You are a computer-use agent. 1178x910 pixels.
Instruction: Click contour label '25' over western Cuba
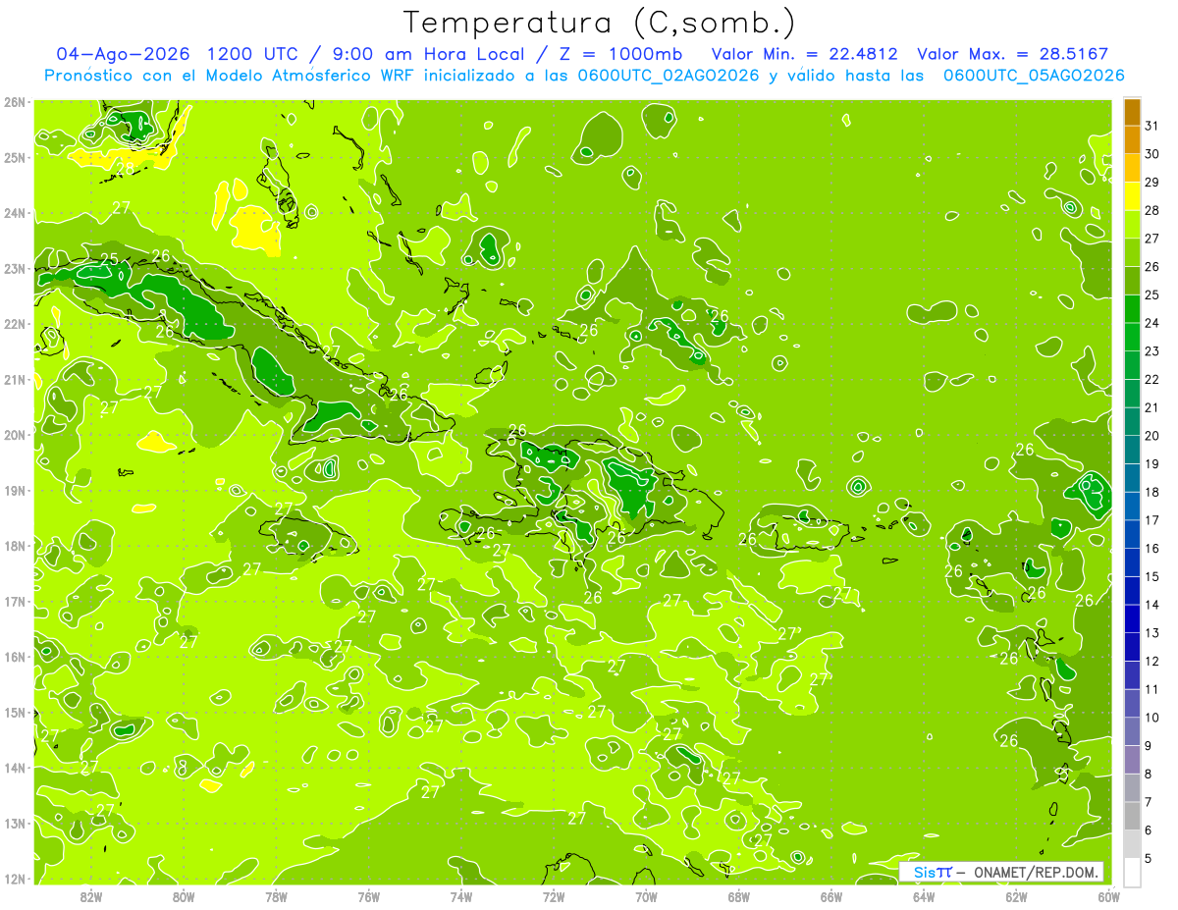109,260
